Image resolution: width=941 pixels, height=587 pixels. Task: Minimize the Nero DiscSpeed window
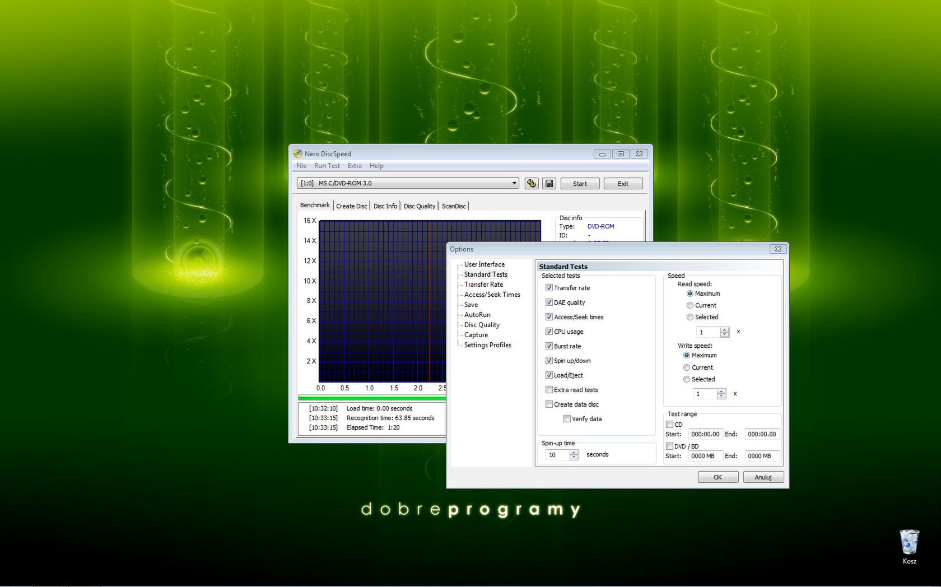pos(602,153)
